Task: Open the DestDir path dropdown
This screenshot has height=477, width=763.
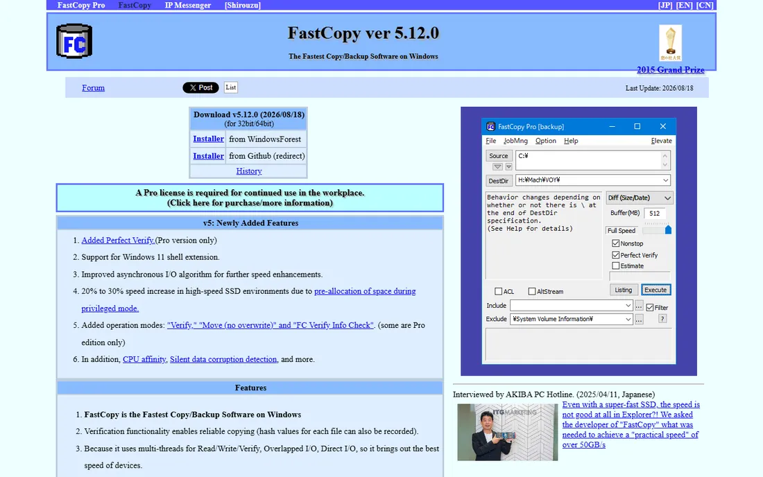Action: coord(665,180)
